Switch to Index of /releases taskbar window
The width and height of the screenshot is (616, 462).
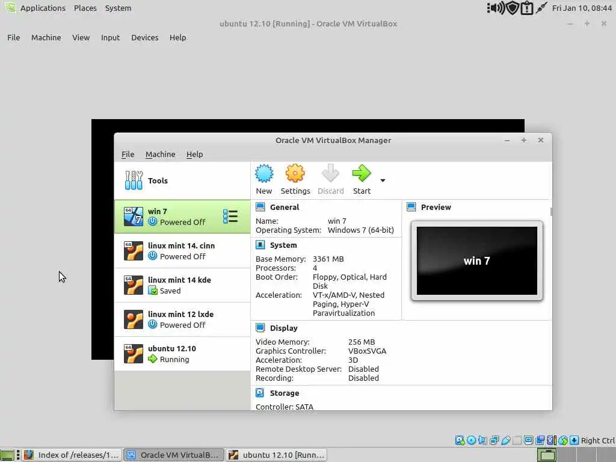[x=72, y=455]
